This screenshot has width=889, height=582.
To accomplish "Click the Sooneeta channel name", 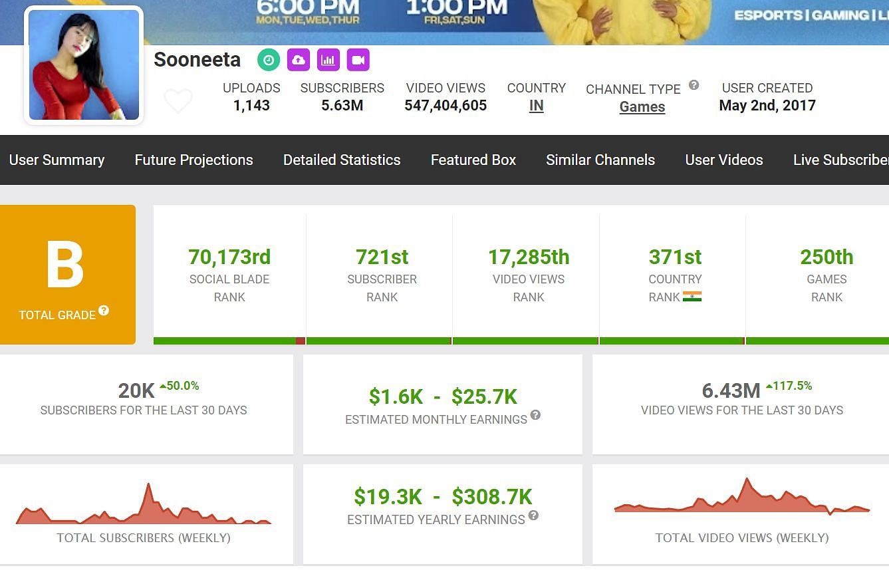I will coord(197,60).
